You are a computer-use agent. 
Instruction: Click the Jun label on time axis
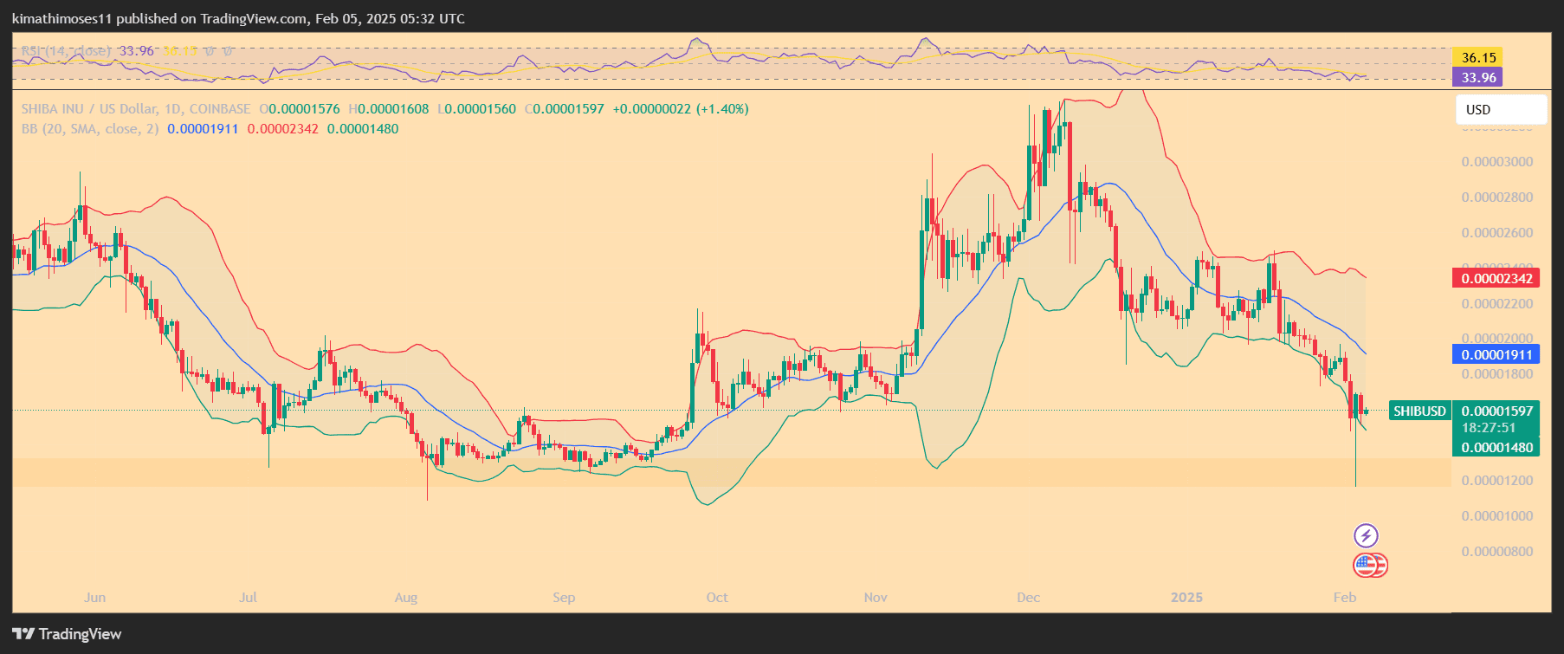pyautogui.click(x=95, y=597)
